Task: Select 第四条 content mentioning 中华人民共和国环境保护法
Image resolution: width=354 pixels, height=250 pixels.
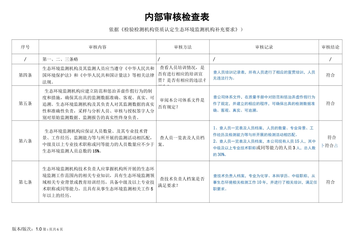Action: coord(98,75)
